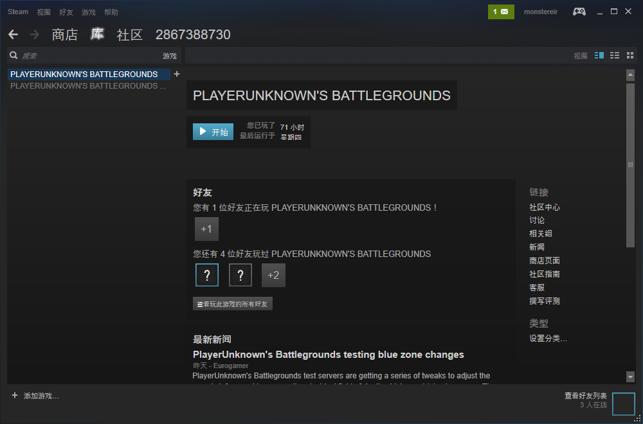Launch Big Picture mode controller icon
This screenshot has height=424, width=643.
[579, 12]
